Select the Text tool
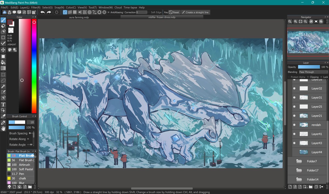 3,104
